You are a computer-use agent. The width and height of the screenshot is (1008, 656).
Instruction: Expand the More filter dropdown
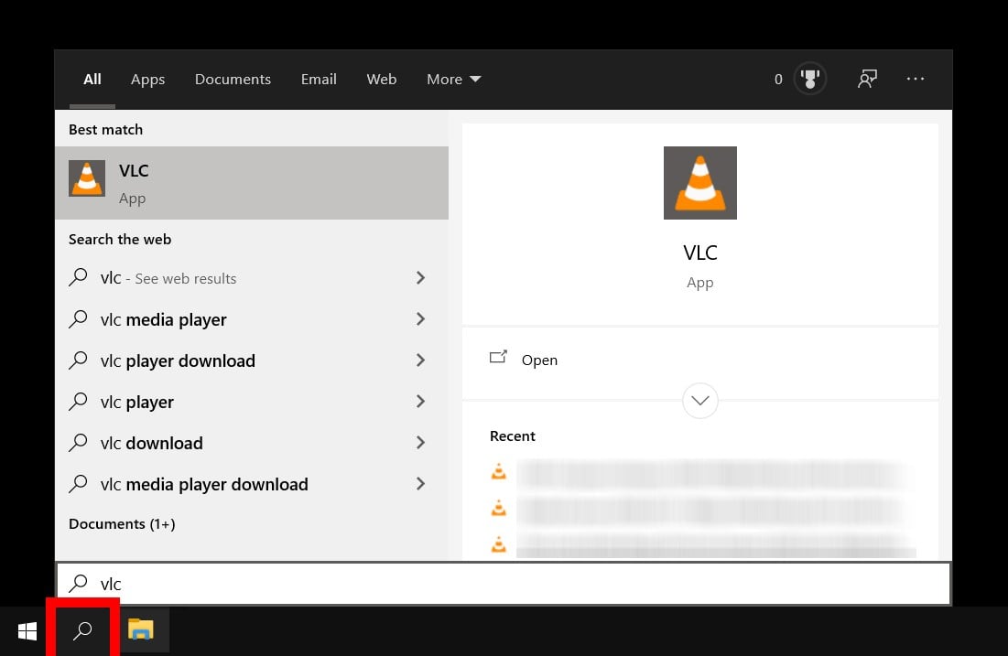click(x=453, y=80)
